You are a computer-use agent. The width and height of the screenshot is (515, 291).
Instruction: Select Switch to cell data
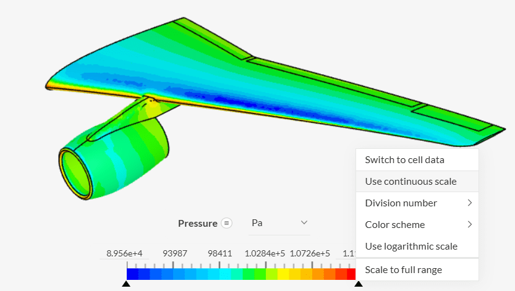click(404, 159)
